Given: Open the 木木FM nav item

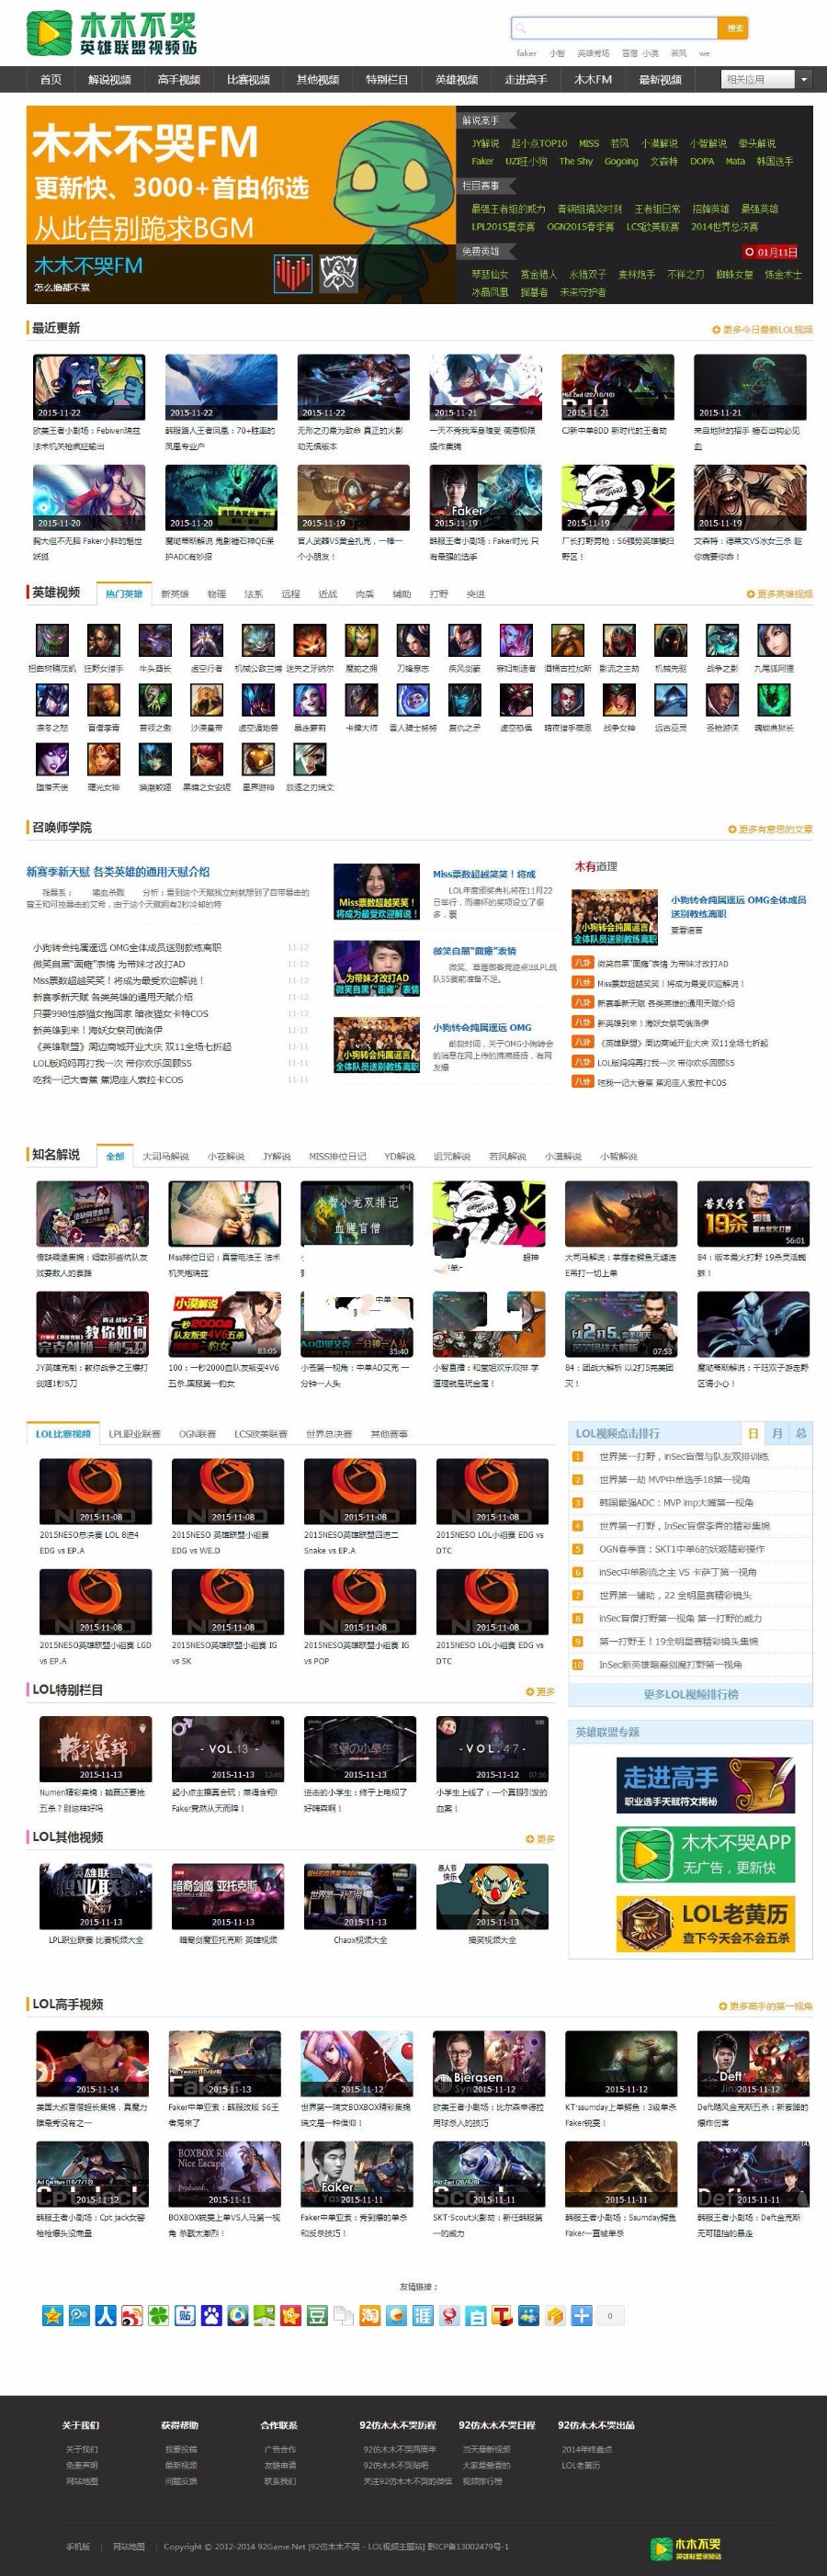Looking at the screenshot, I should pyautogui.click(x=592, y=79).
